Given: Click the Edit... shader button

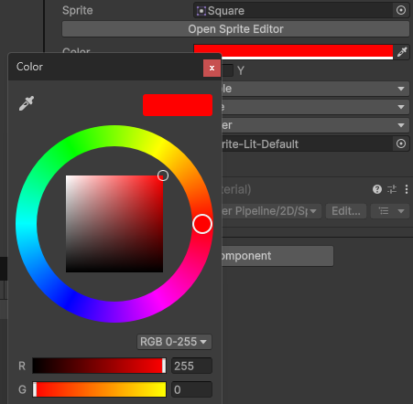Looking at the screenshot, I should click(x=346, y=211).
